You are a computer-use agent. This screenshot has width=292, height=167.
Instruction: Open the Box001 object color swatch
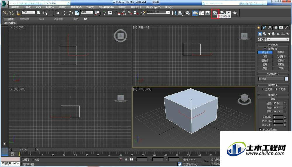[x=286, y=79]
